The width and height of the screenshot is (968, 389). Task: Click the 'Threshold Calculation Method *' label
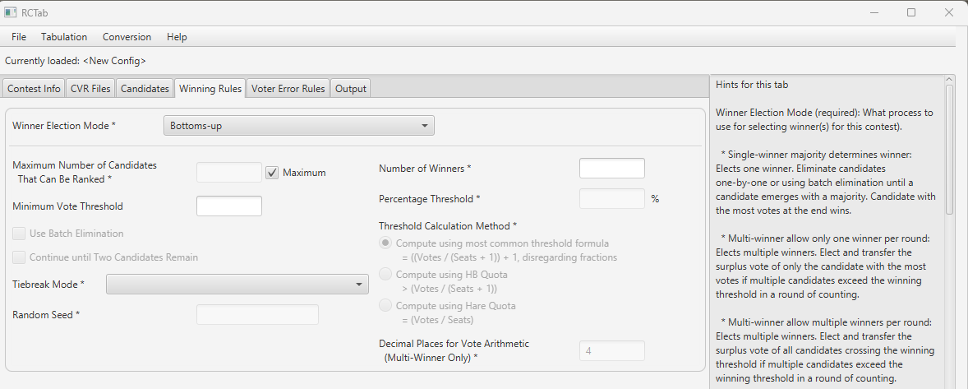click(448, 226)
